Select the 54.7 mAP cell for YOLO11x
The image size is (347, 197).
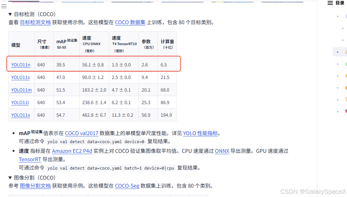pos(67,115)
